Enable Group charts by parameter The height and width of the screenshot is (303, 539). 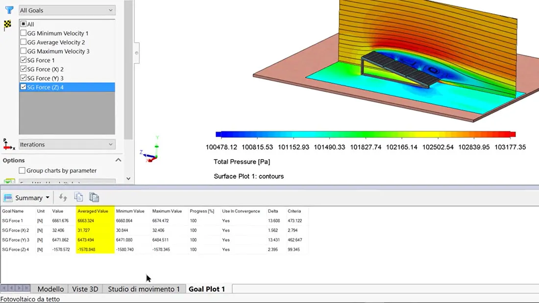click(x=22, y=170)
